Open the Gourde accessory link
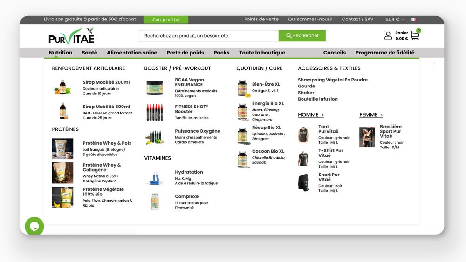The image size is (466, 262). coord(307,86)
